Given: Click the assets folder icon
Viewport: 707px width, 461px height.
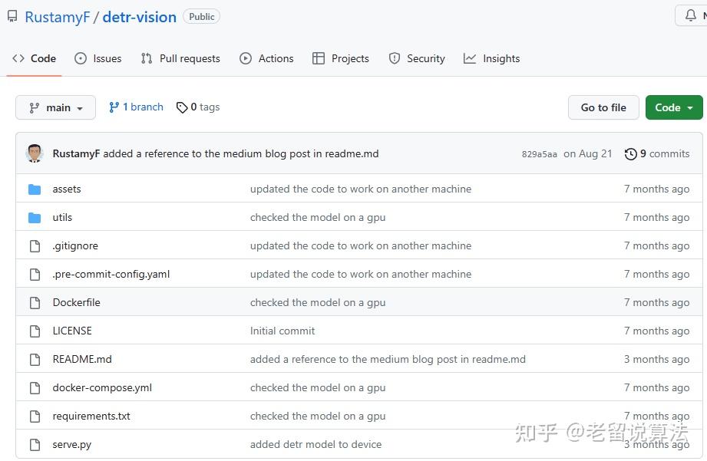Looking at the screenshot, I should (35, 189).
